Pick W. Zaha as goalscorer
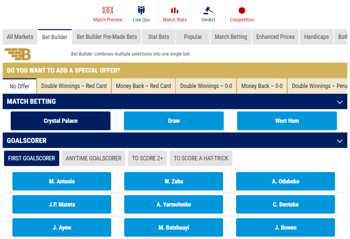 tap(174, 181)
